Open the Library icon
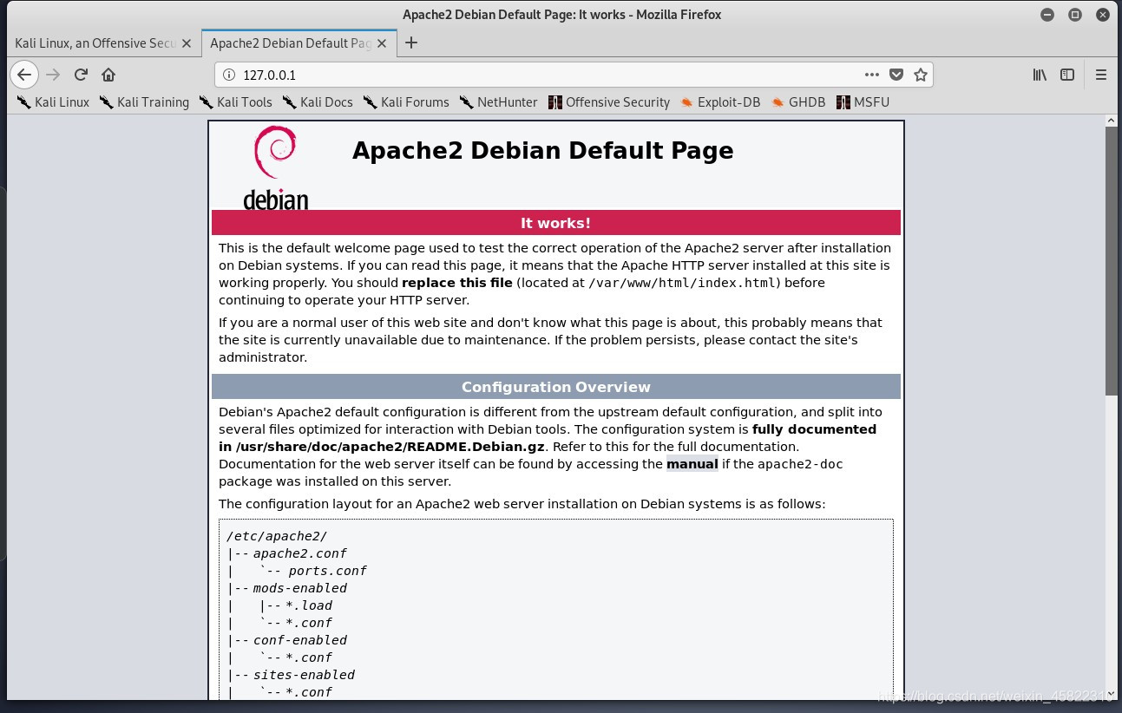The image size is (1122, 713). click(1040, 75)
